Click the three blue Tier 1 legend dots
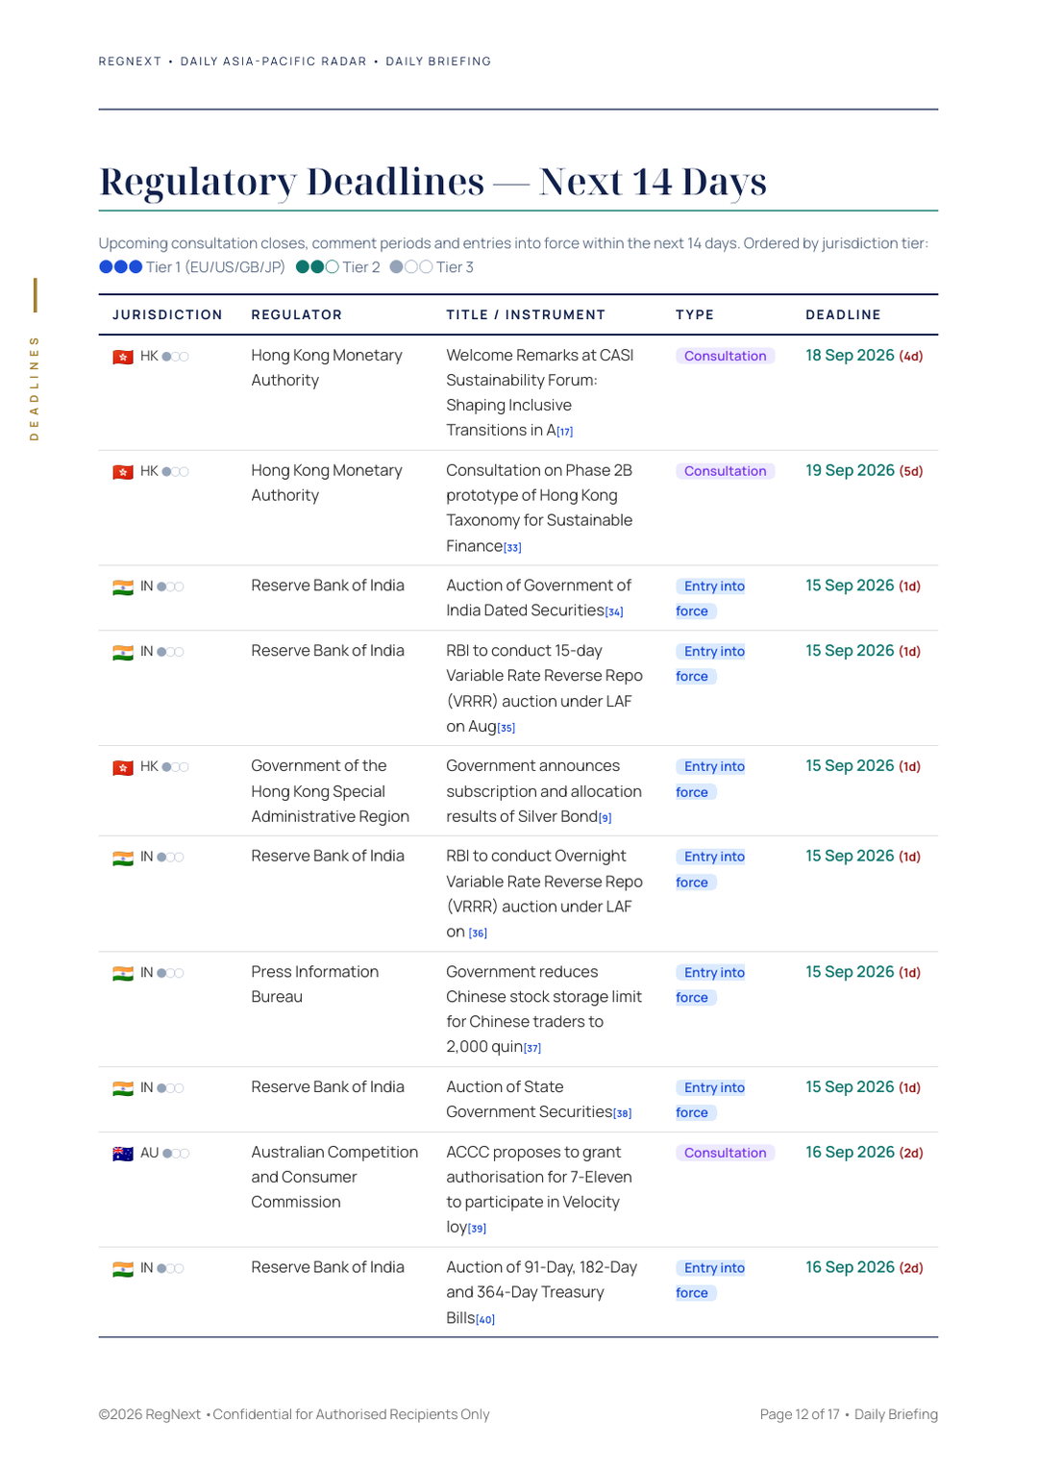The height and width of the screenshot is (1469, 1038). [121, 267]
